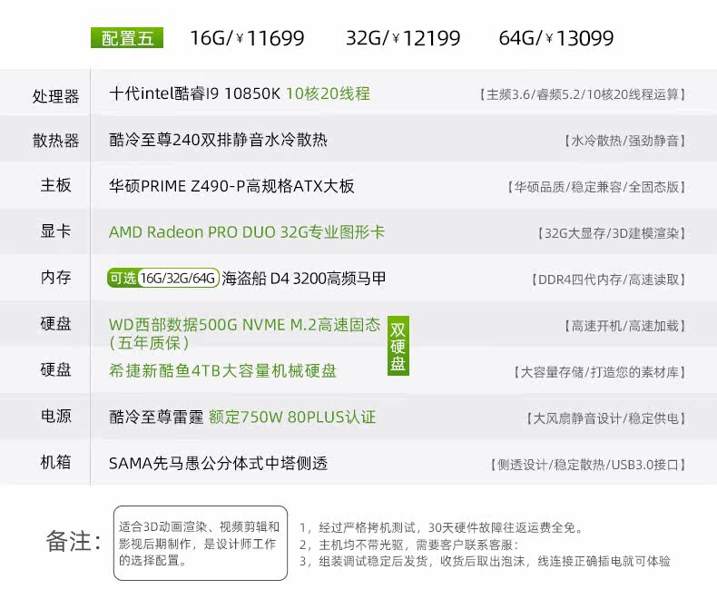Click remark 3 about 组装调试稳定后发货
Image resolution: width=717 pixels, height=599 pixels.
pos(485,561)
